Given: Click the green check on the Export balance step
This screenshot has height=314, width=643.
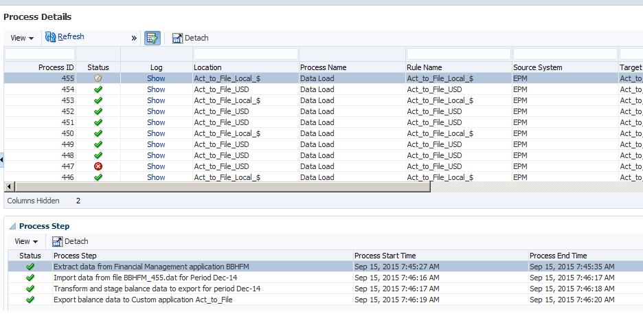Looking at the screenshot, I should pyautogui.click(x=30, y=300).
